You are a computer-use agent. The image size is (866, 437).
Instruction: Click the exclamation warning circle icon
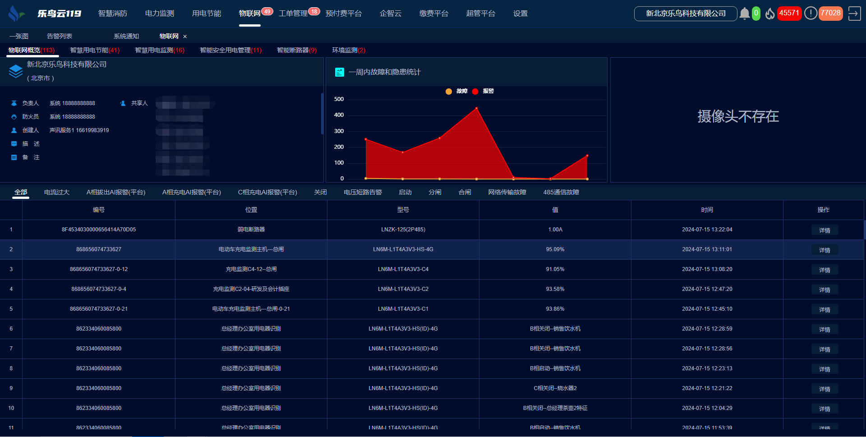(x=811, y=14)
